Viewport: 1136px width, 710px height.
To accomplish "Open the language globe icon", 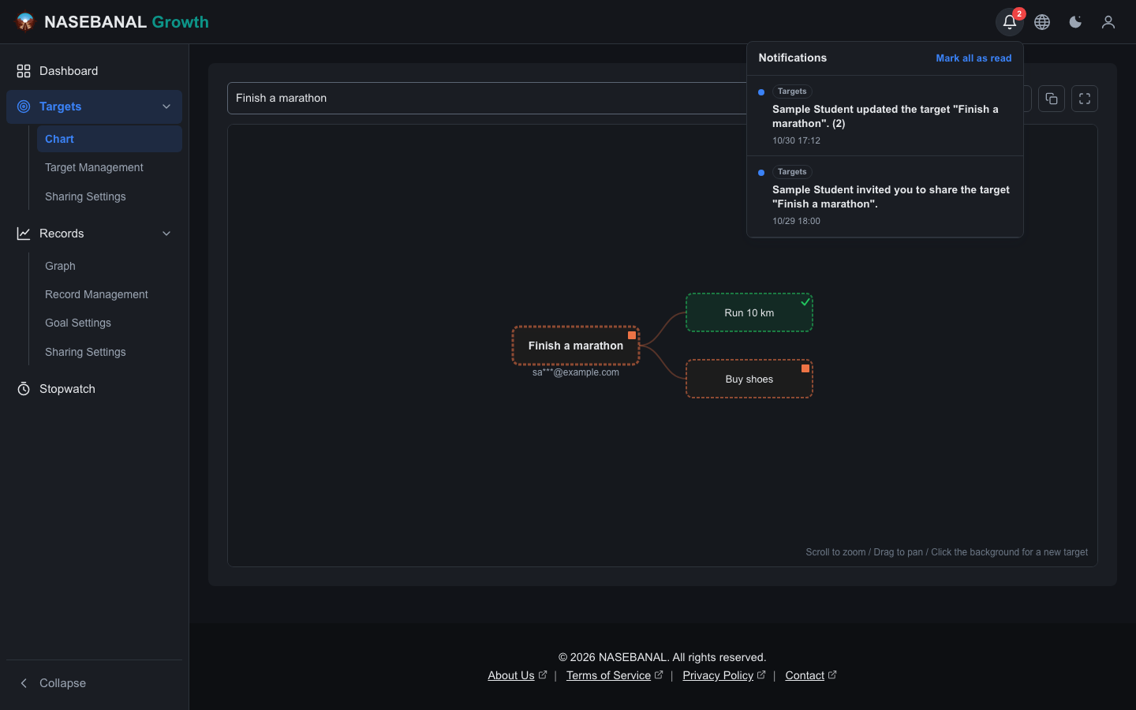I will coord(1042,22).
